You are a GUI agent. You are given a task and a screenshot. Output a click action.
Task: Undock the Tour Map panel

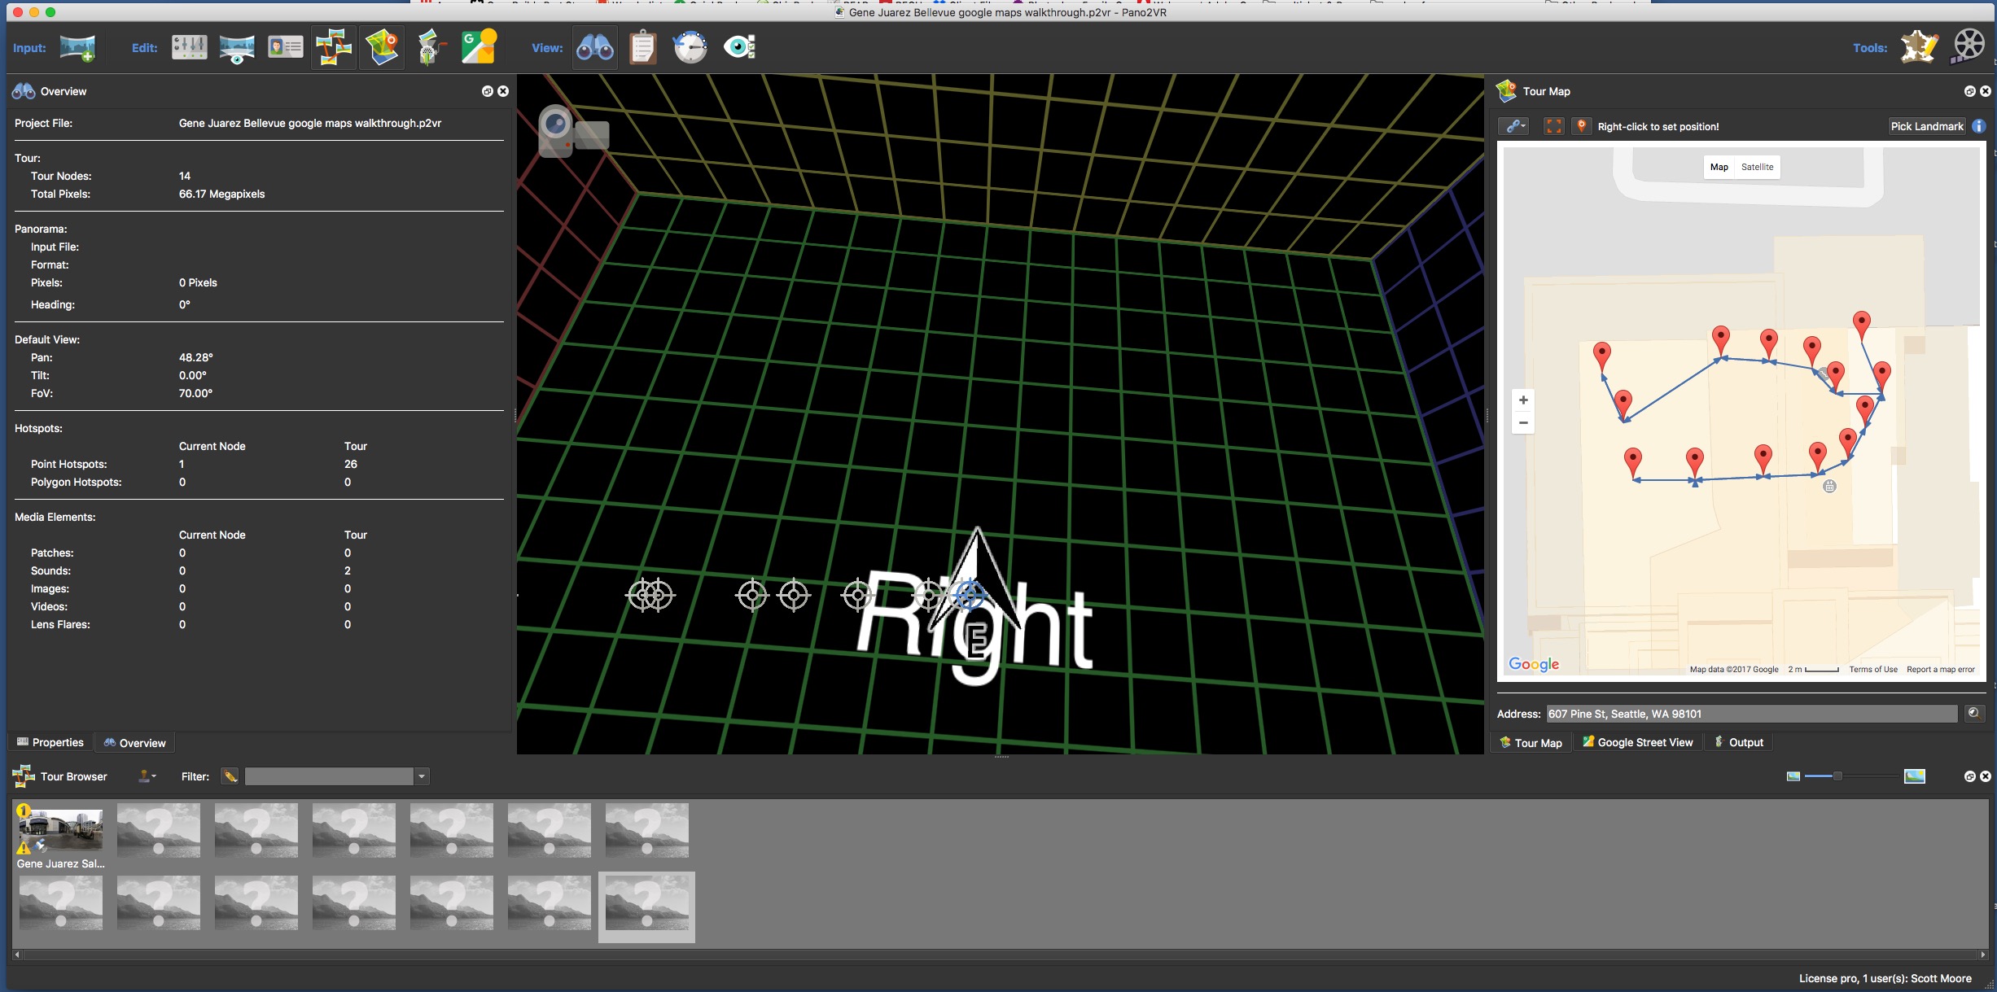tap(1969, 91)
